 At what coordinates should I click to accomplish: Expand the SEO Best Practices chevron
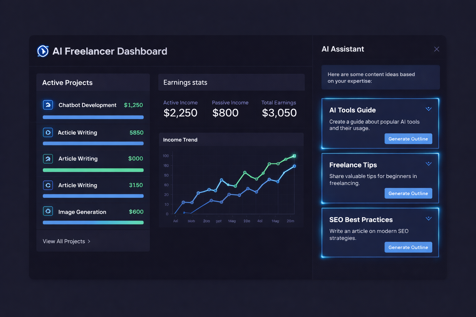[x=429, y=219]
